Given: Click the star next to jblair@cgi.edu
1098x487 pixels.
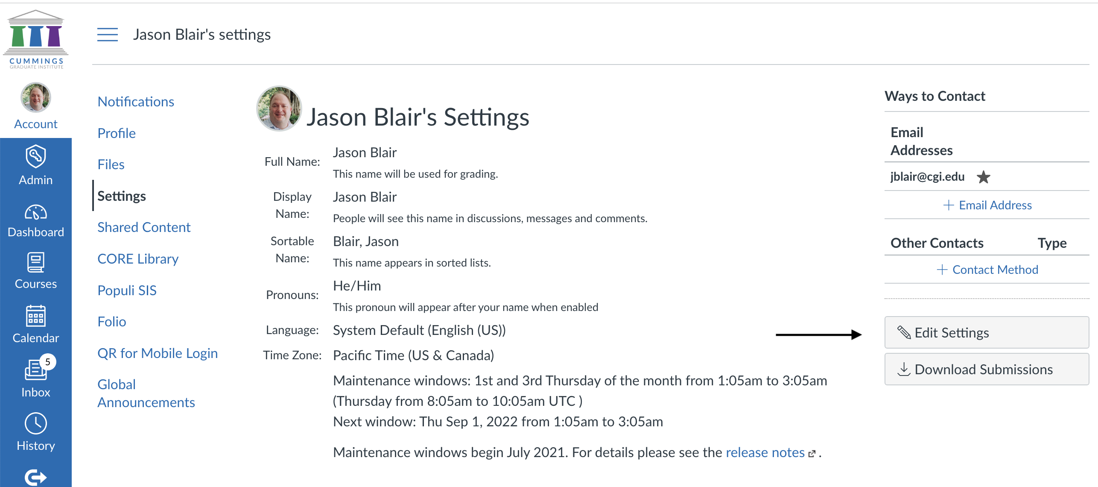Looking at the screenshot, I should (x=983, y=177).
